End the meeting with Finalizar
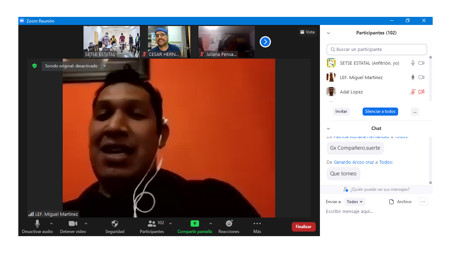 click(304, 227)
